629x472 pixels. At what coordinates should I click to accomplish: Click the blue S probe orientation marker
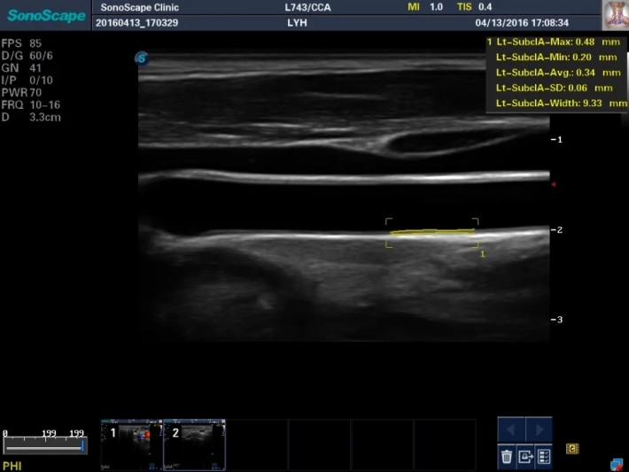(141, 58)
